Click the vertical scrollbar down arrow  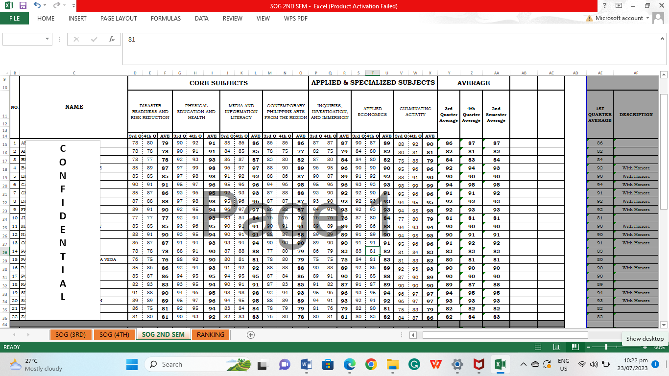click(x=664, y=325)
